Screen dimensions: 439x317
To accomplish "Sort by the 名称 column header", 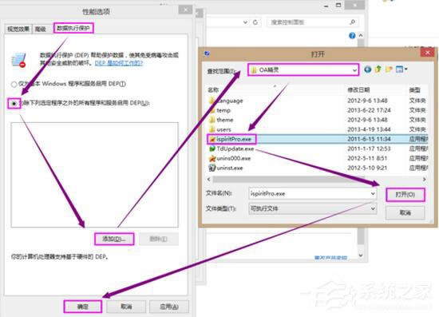I will click(x=213, y=90).
